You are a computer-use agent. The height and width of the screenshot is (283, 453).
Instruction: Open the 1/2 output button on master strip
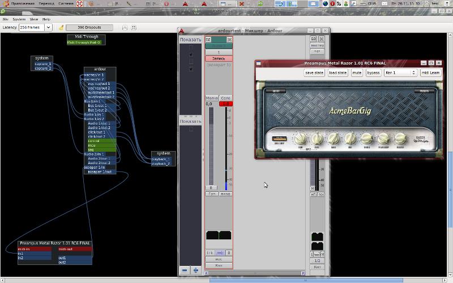pyautogui.click(x=317, y=260)
